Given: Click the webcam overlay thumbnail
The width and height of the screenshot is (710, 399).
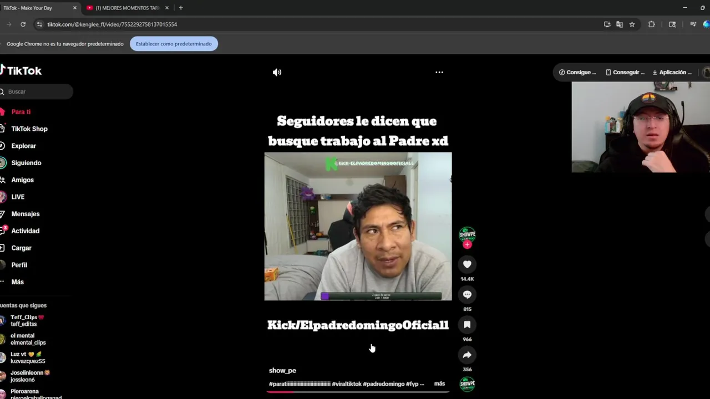Looking at the screenshot, I should [x=641, y=127].
